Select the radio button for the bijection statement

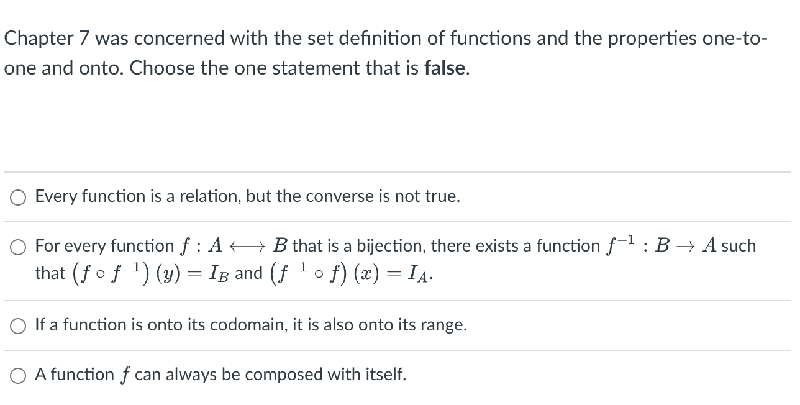point(18,247)
